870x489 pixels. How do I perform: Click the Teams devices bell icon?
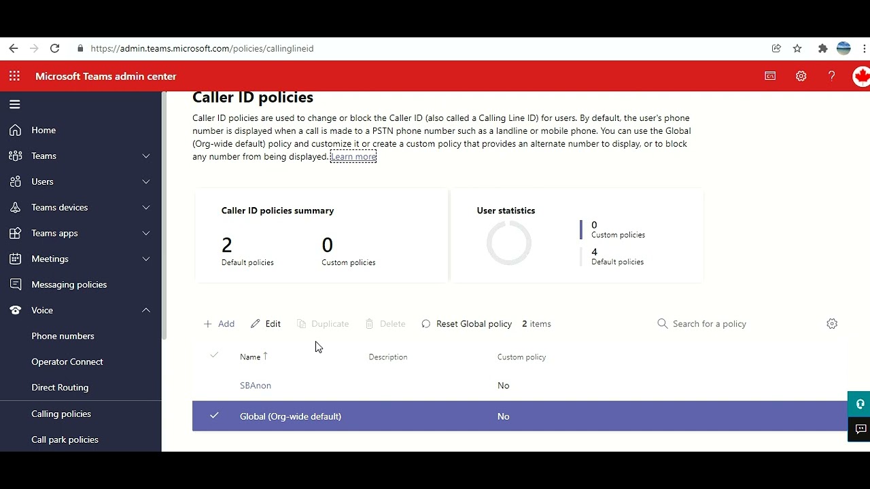point(15,207)
